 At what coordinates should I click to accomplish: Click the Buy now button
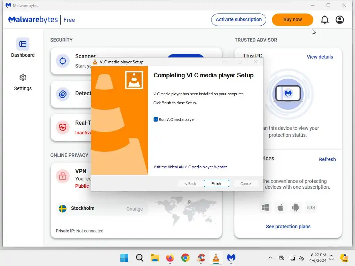[x=293, y=20]
